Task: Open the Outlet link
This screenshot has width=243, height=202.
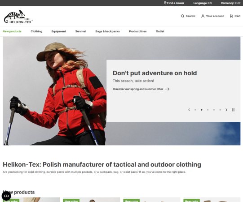Action: (x=160, y=31)
